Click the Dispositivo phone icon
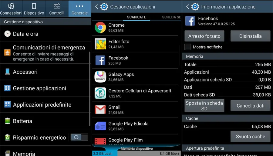 34,6
